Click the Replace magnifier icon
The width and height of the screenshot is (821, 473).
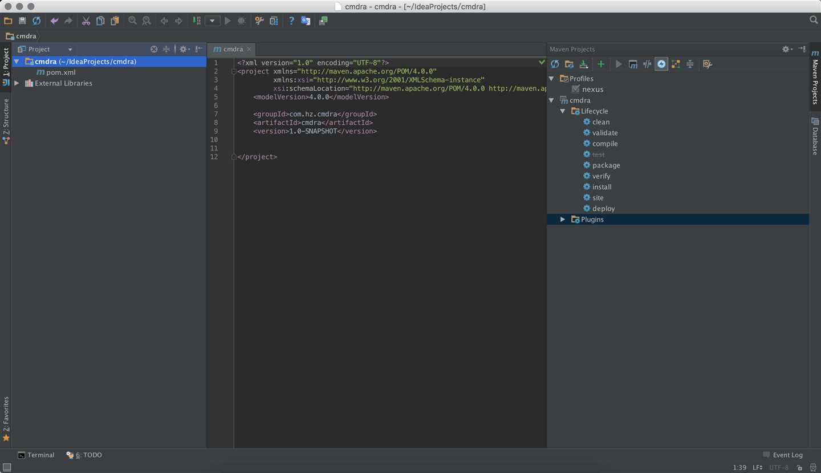(x=147, y=21)
